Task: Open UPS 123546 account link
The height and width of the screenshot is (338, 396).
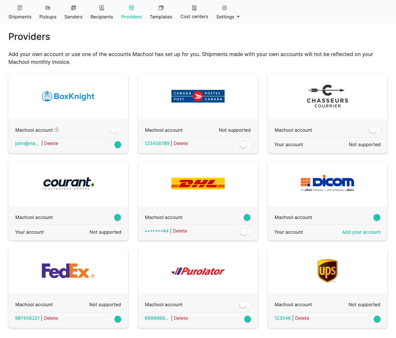Action: [x=282, y=318]
